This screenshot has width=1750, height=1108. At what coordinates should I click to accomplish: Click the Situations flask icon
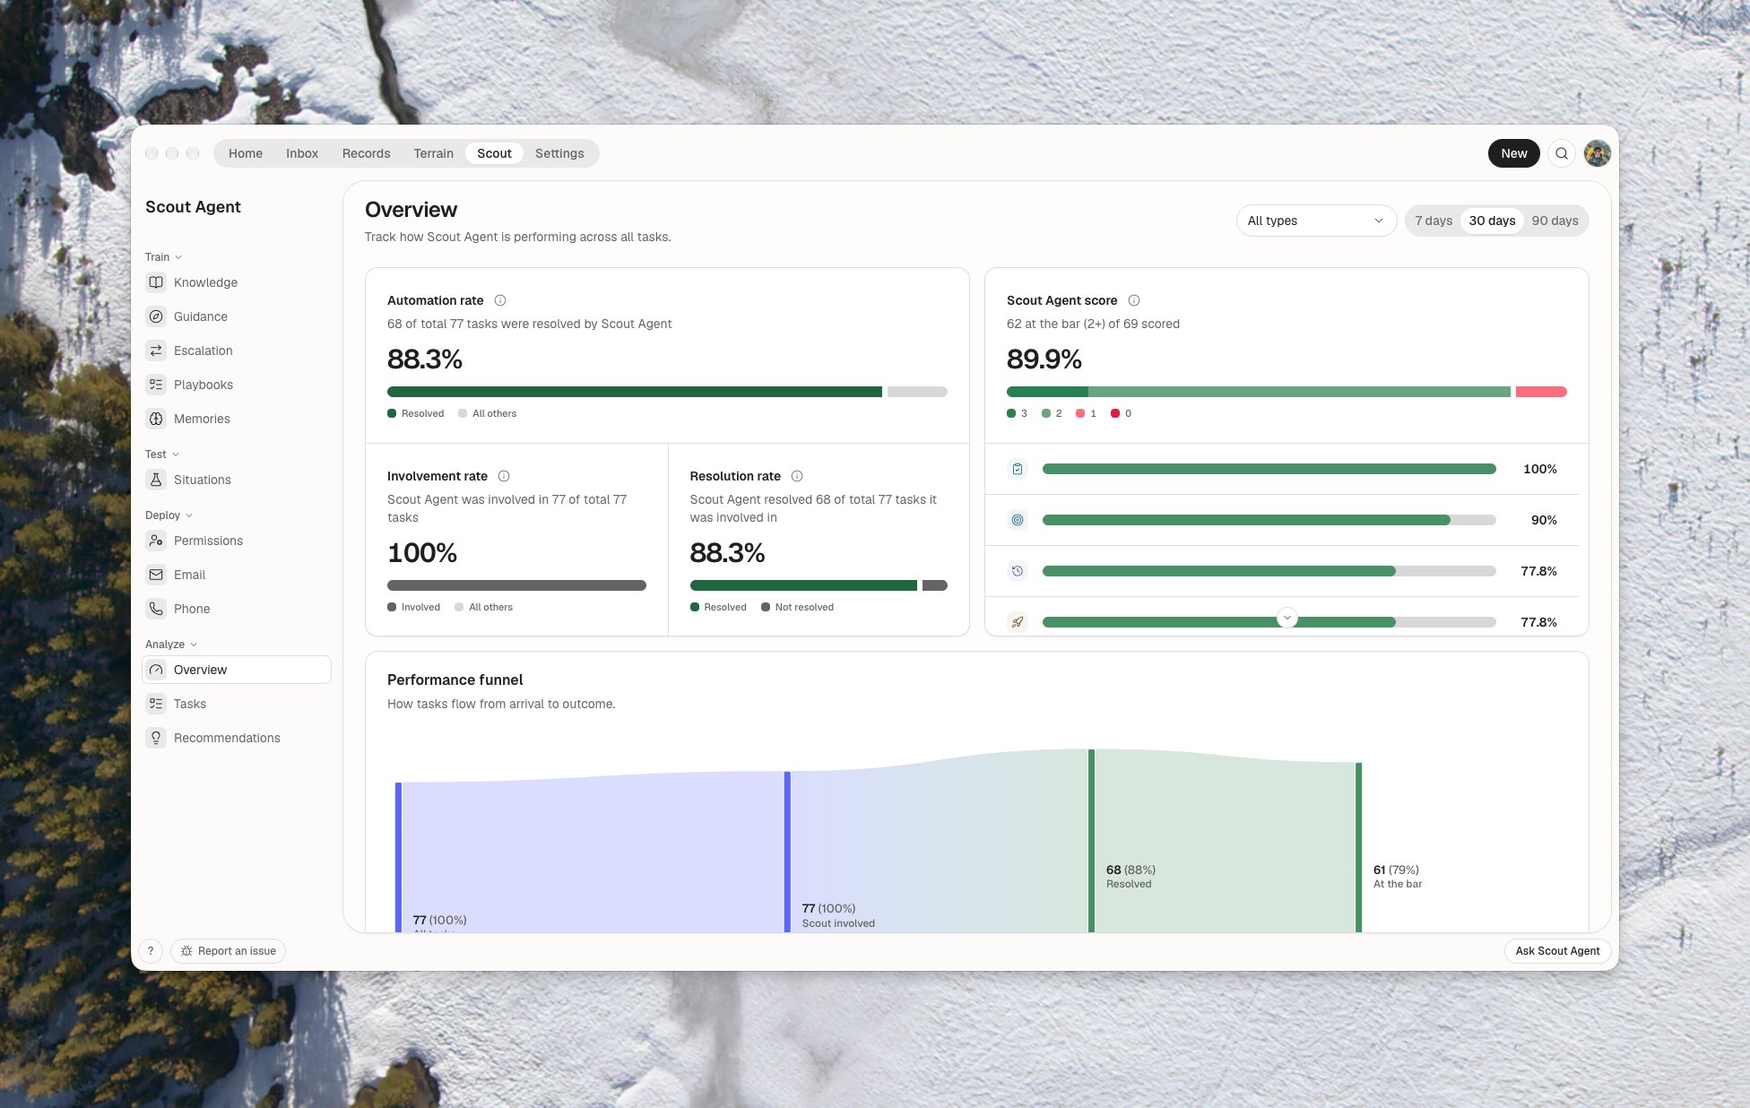pos(156,480)
